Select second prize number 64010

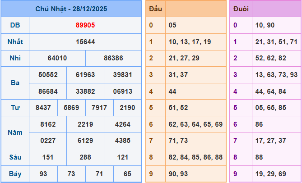[57, 58]
